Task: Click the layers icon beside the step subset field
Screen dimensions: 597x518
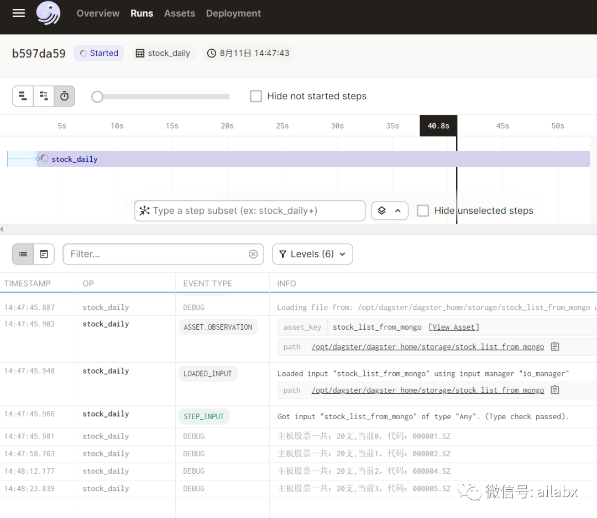Action: pyautogui.click(x=381, y=211)
